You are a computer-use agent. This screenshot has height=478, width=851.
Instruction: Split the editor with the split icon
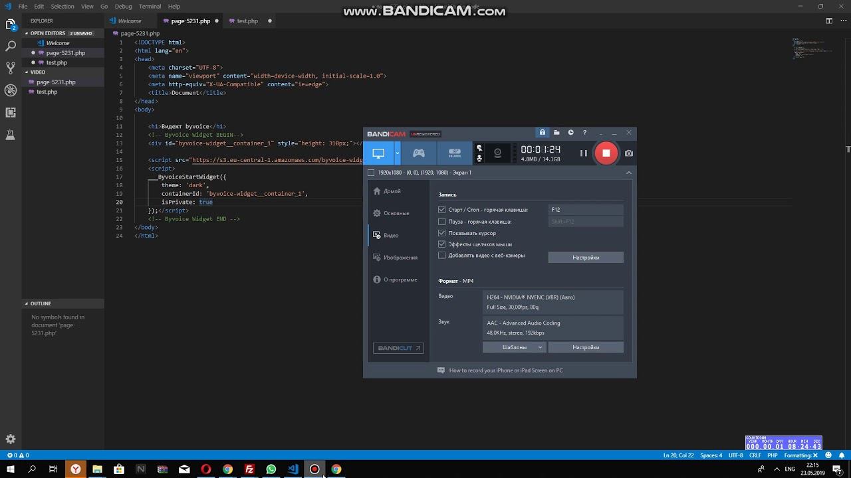[x=829, y=21]
